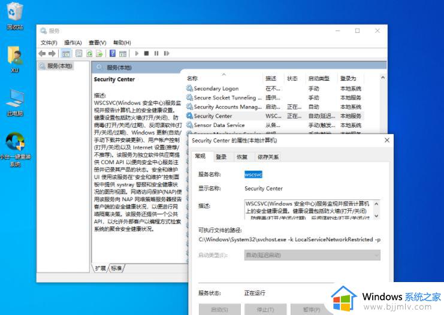Click the Restart Service toolbar icon
The height and width of the screenshot is (315, 444).
167,53
